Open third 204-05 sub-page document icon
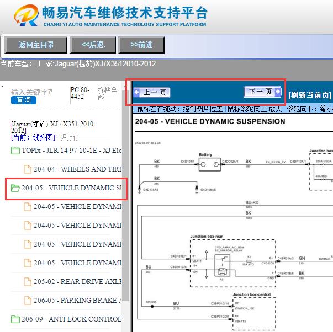Image resolution: width=333 pixels, height=332 pixels. pos(28,244)
